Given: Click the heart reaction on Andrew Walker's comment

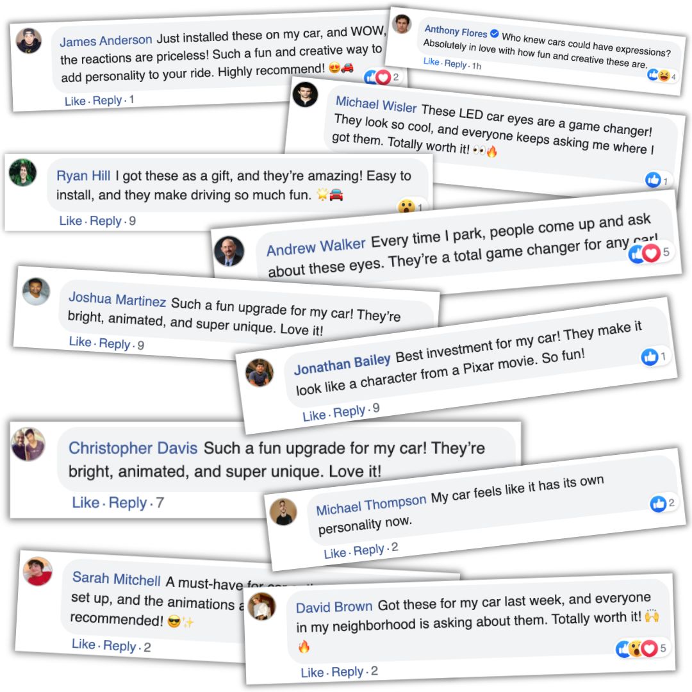Looking at the screenshot, I should coord(651,254).
